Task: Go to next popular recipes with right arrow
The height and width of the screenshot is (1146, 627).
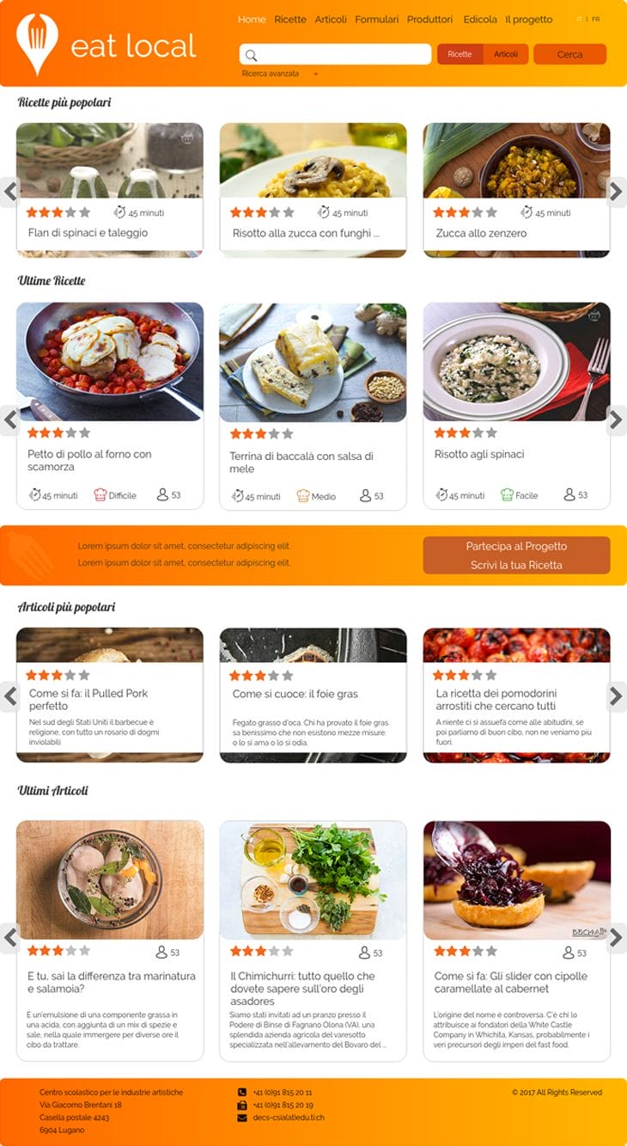Action: pyautogui.click(x=616, y=192)
